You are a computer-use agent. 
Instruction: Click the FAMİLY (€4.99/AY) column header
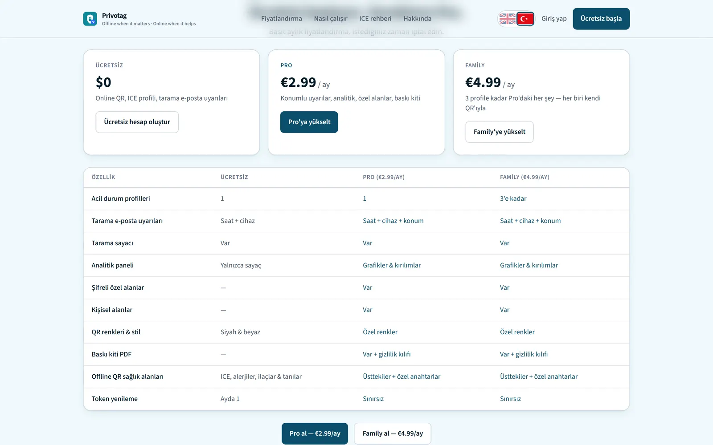(525, 177)
